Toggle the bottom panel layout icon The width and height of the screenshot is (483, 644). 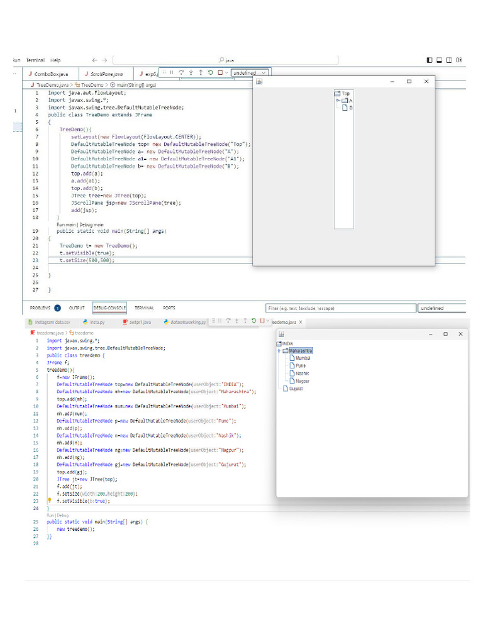(439, 60)
